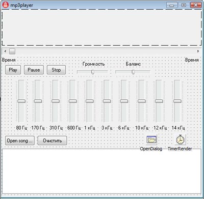
Task: Click the 170 Гц equalizer slider handle
Action: point(38,101)
